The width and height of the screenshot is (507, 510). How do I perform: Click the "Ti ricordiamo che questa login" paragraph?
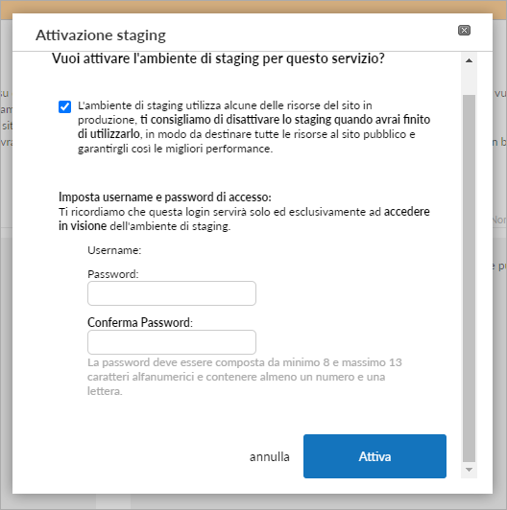(244, 219)
